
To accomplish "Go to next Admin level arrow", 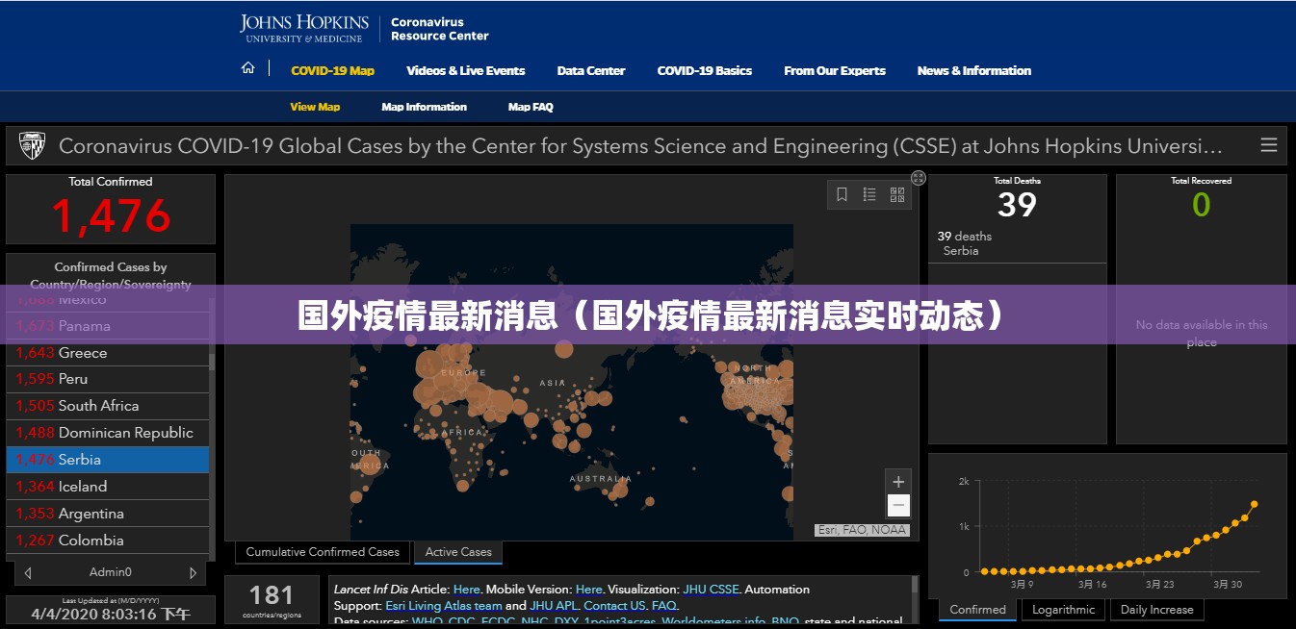I will coord(193,572).
